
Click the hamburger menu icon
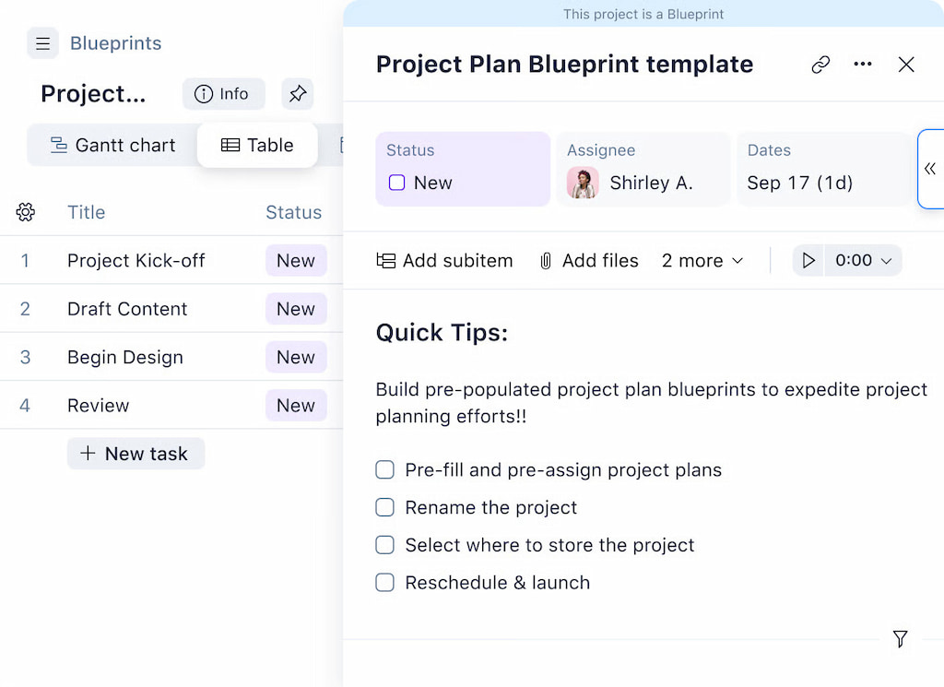coord(42,43)
